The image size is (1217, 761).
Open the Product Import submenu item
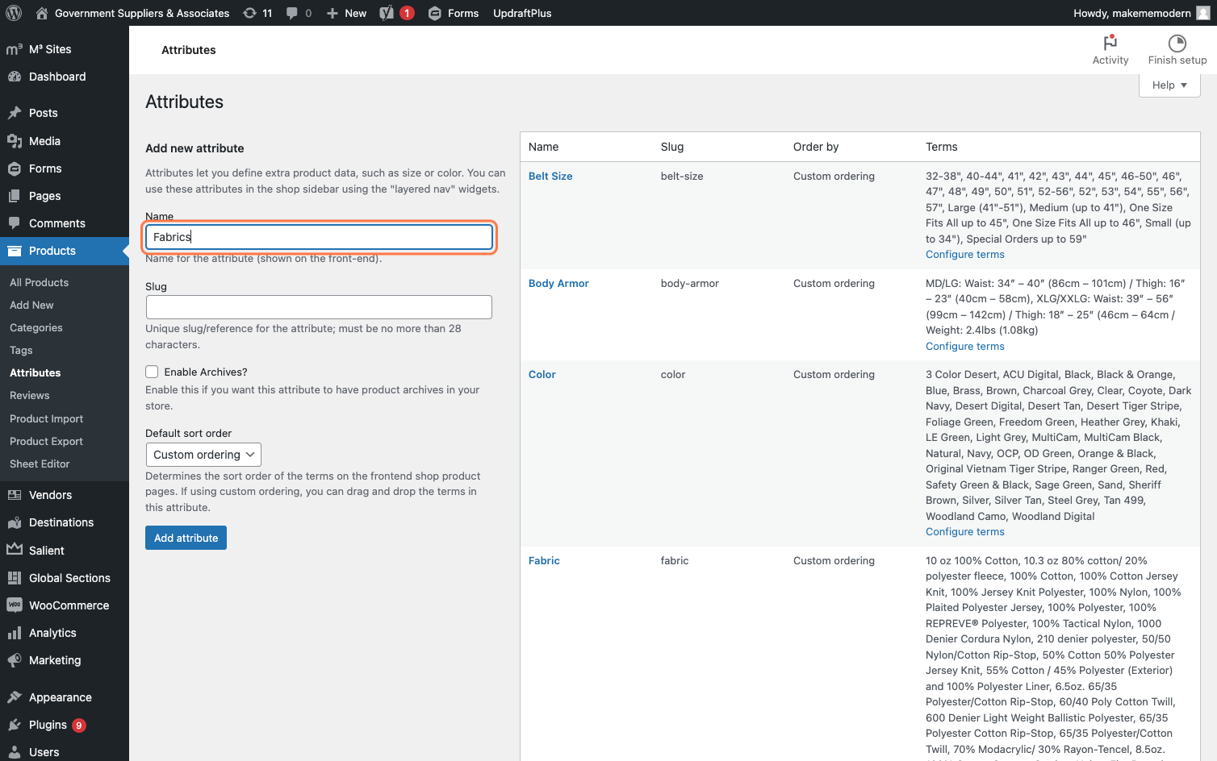tap(47, 418)
